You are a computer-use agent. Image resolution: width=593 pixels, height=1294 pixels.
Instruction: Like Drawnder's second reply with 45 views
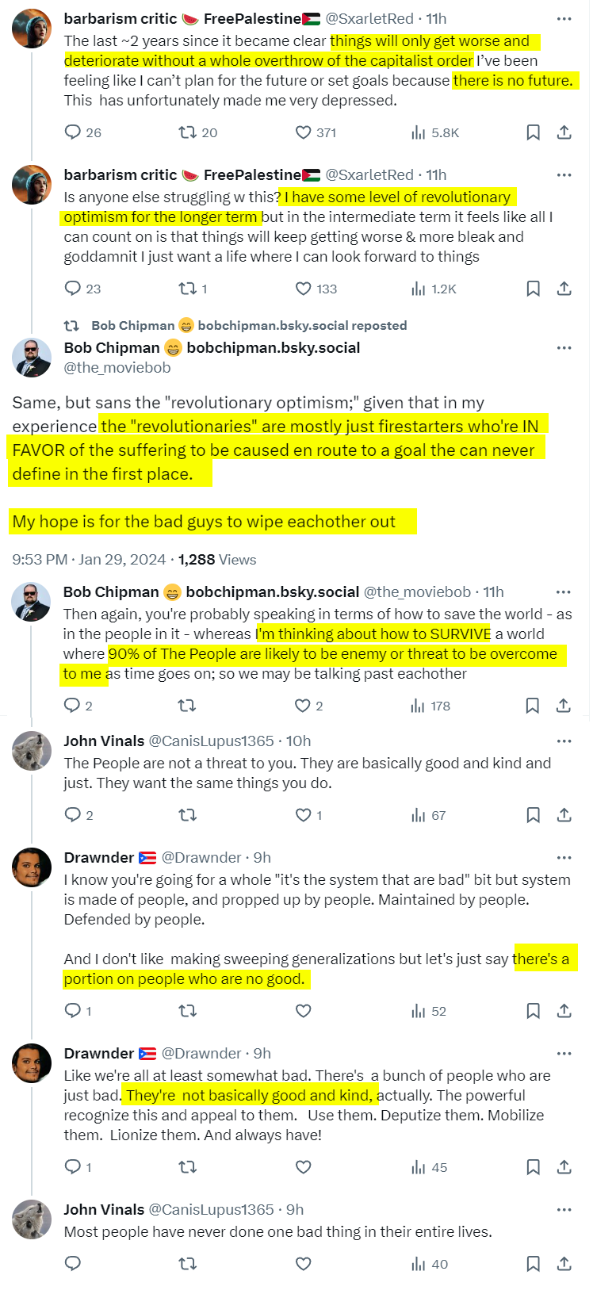coord(303,1167)
